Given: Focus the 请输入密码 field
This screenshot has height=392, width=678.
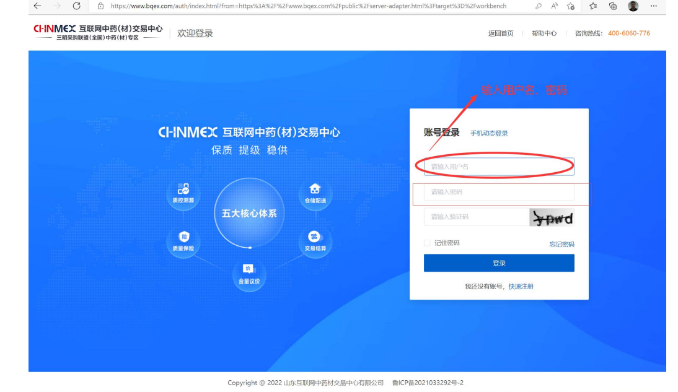Looking at the screenshot, I should (x=499, y=192).
